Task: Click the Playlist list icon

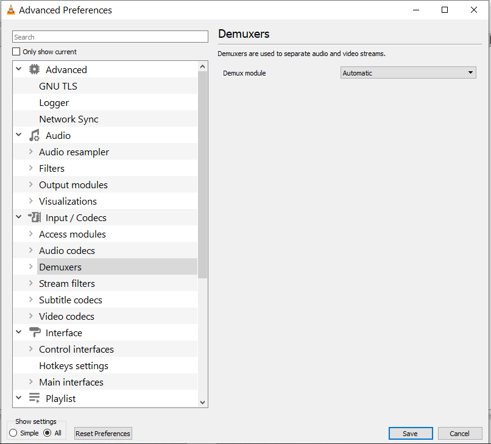Action: click(35, 398)
